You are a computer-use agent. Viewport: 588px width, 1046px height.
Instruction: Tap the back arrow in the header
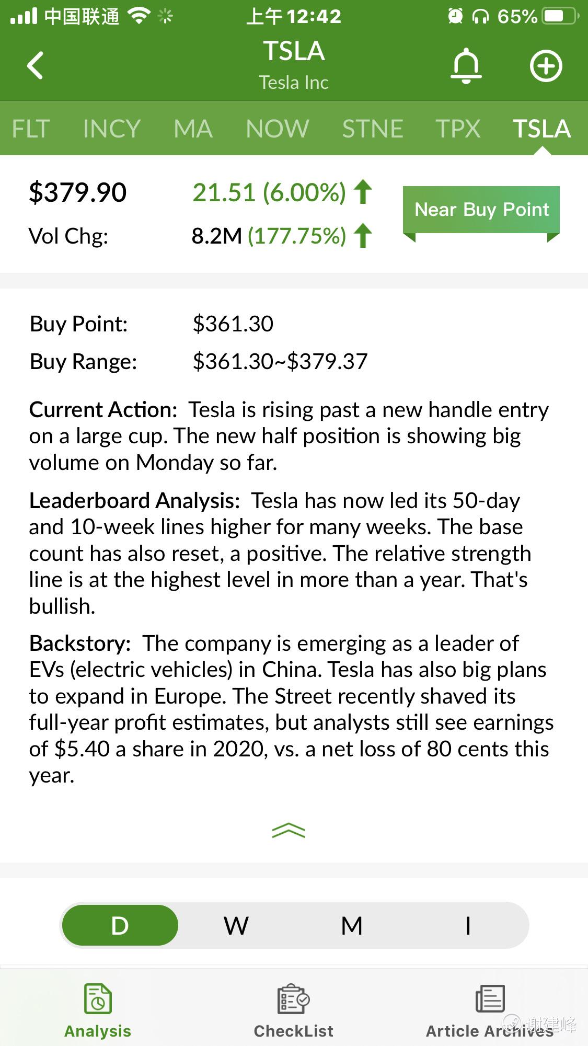[35, 65]
